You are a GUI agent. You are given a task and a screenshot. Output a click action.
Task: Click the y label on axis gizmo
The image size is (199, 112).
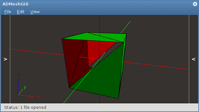(25, 87)
